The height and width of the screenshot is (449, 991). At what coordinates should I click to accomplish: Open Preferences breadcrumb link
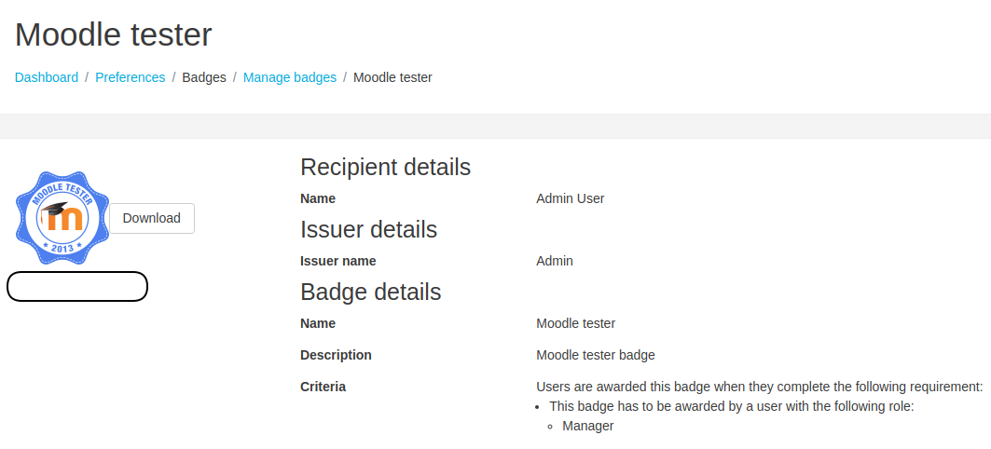[x=131, y=77]
